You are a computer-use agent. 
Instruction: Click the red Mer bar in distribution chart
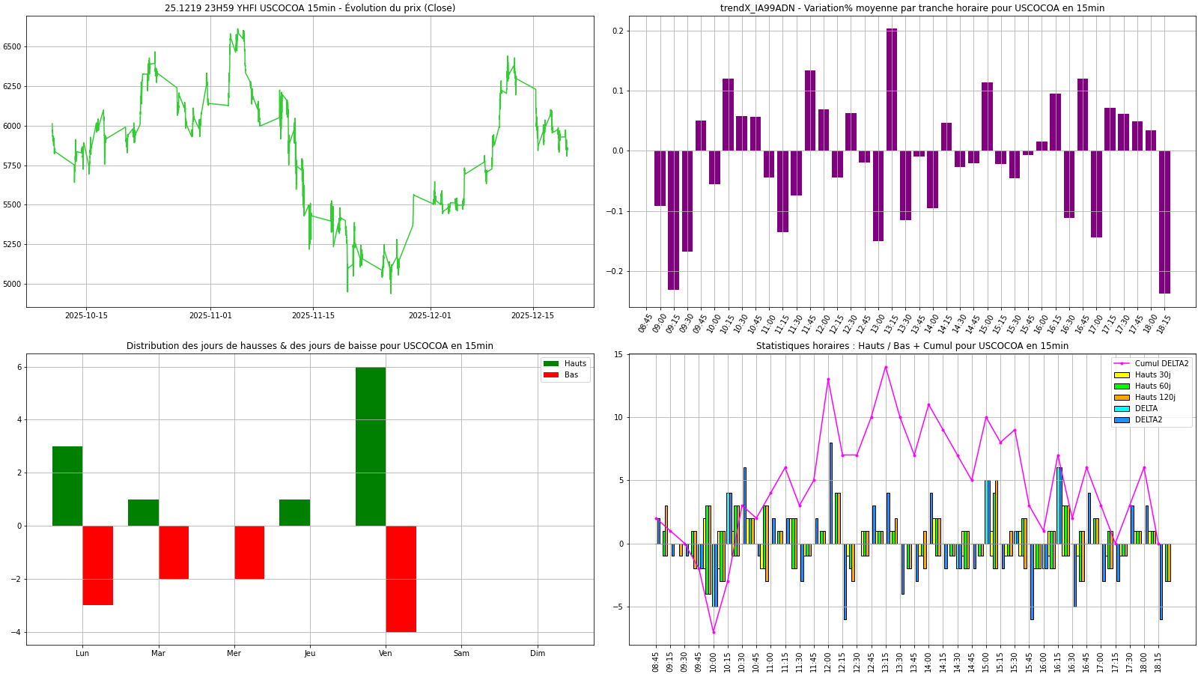[249, 552]
